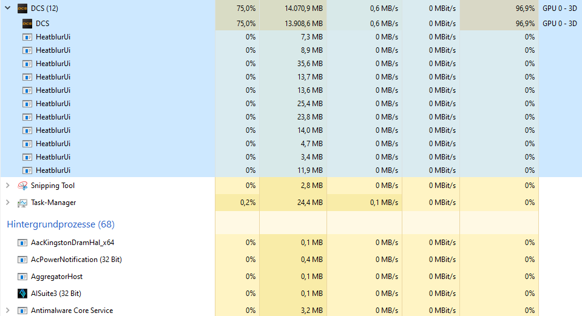Click the 14.070,9 MB memory value
The width and height of the screenshot is (582, 316).
303,8
